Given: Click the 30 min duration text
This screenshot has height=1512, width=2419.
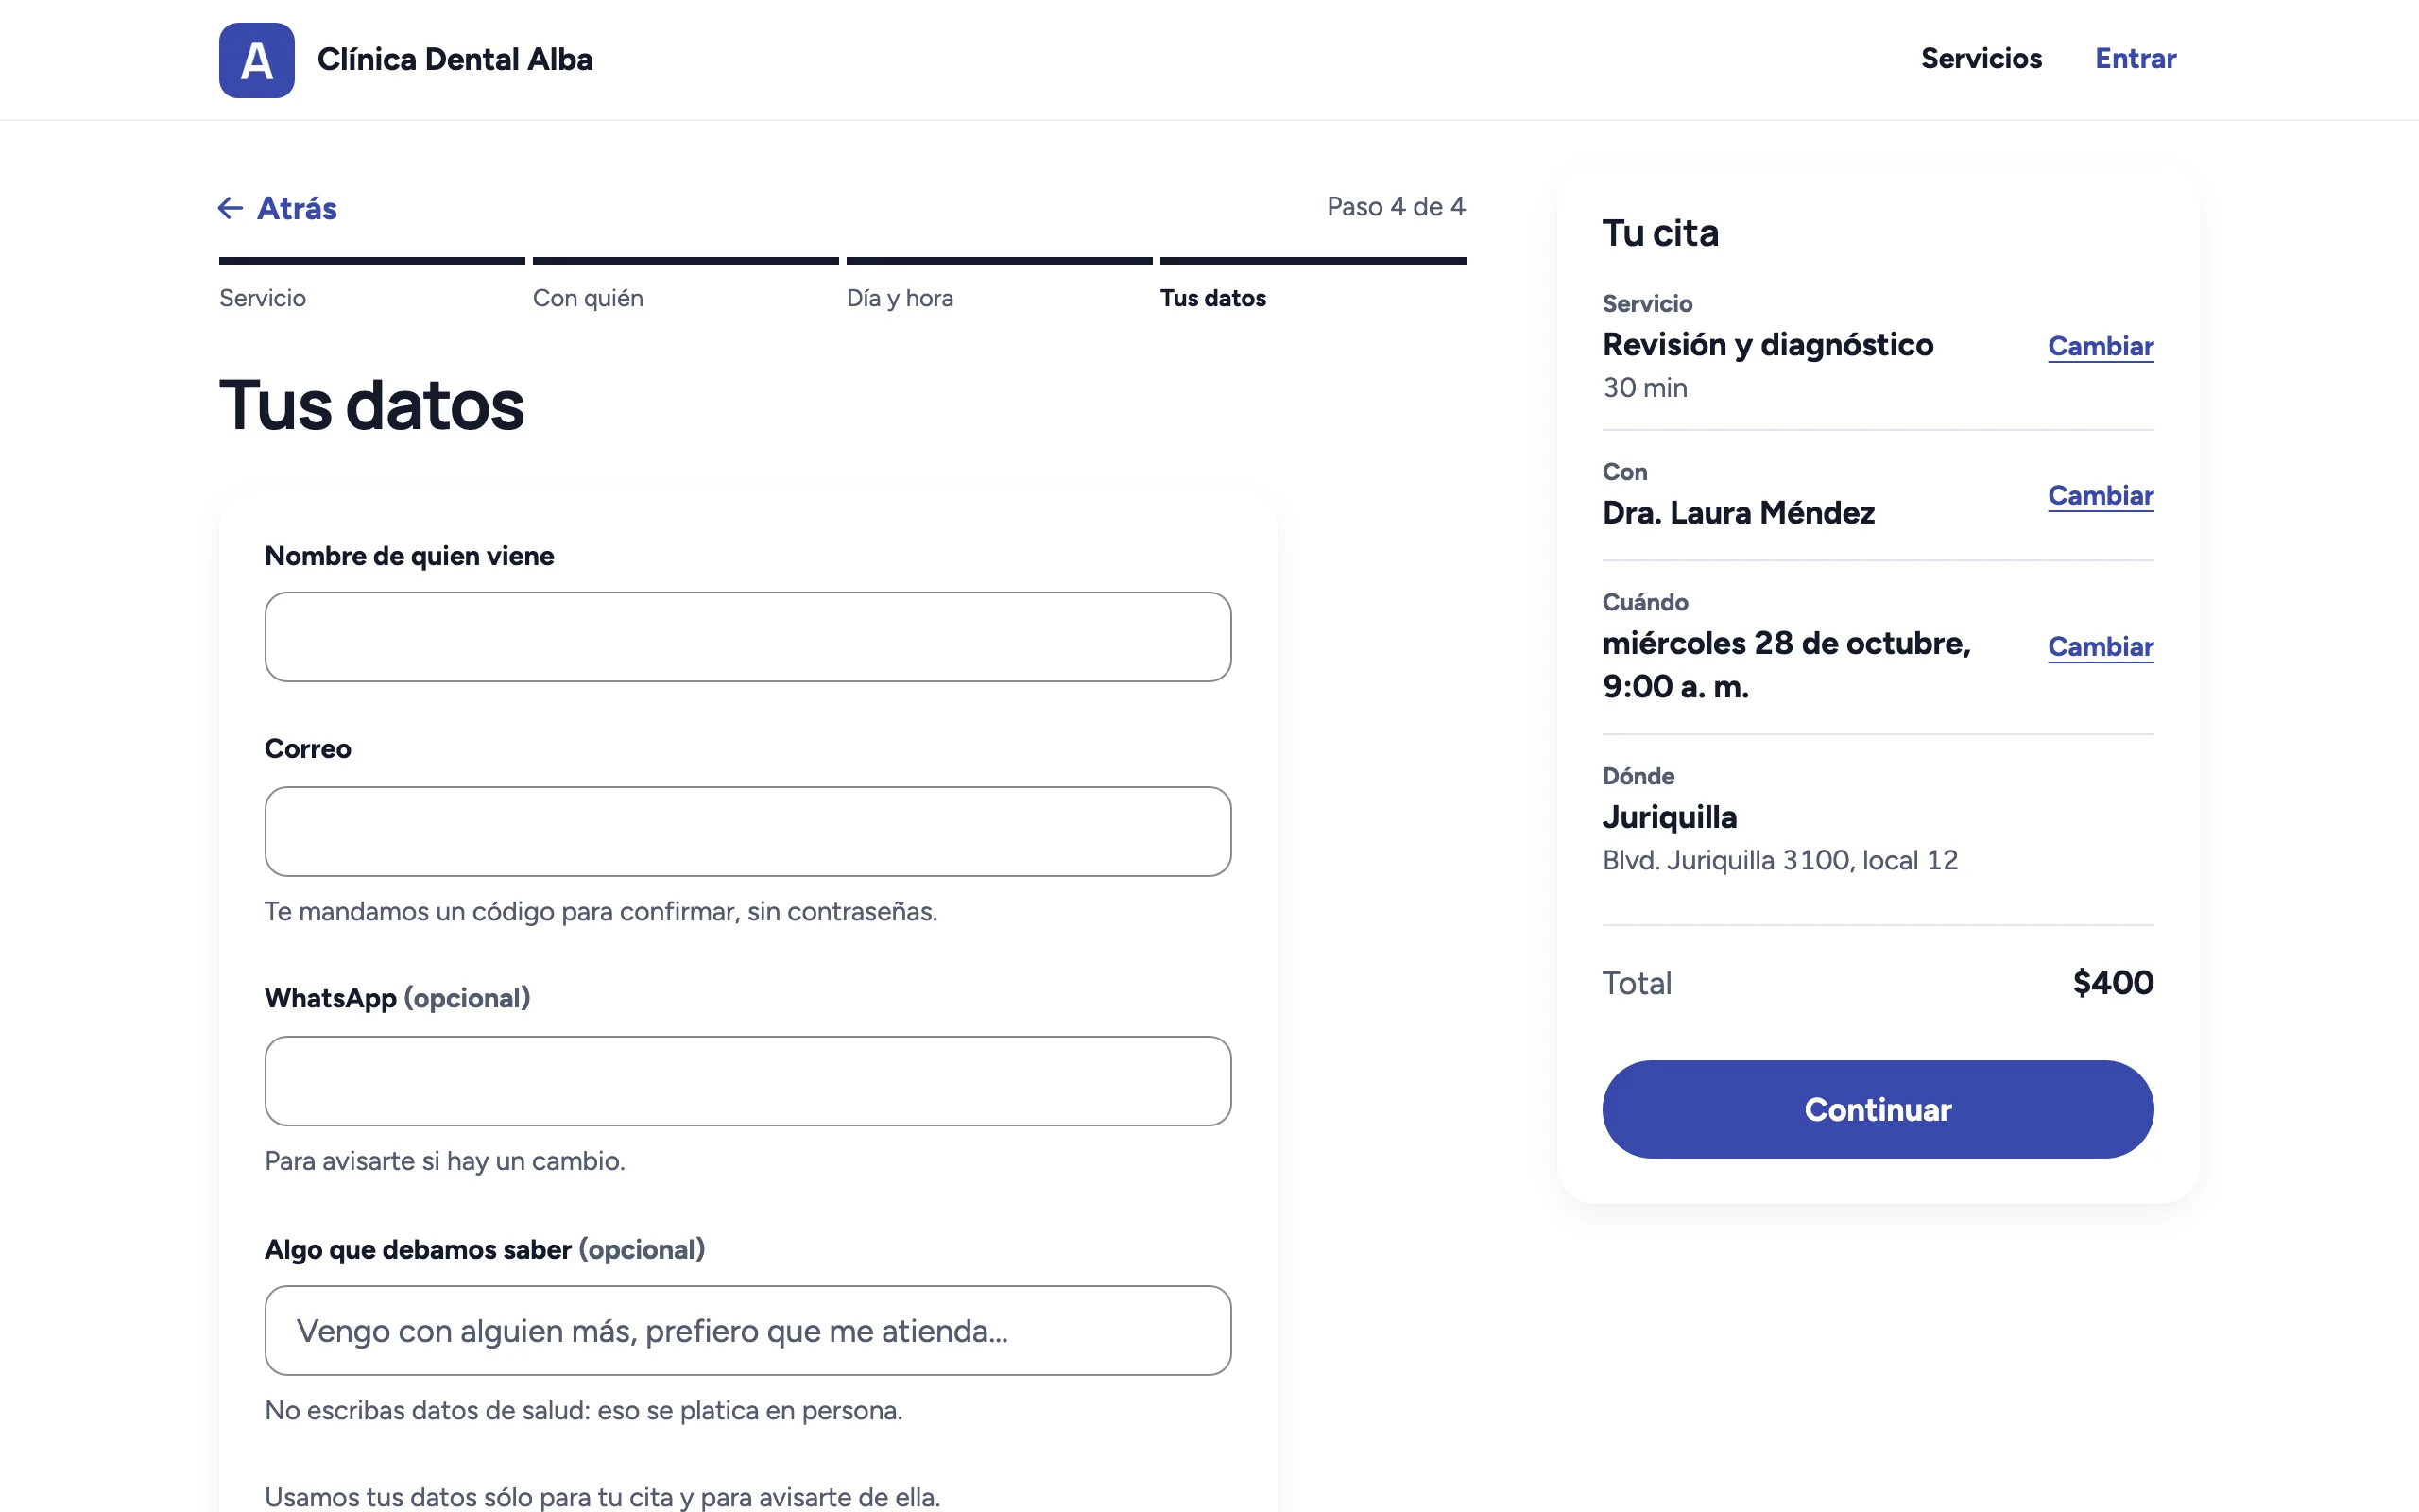Looking at the screenshot, I should 1645,388.
